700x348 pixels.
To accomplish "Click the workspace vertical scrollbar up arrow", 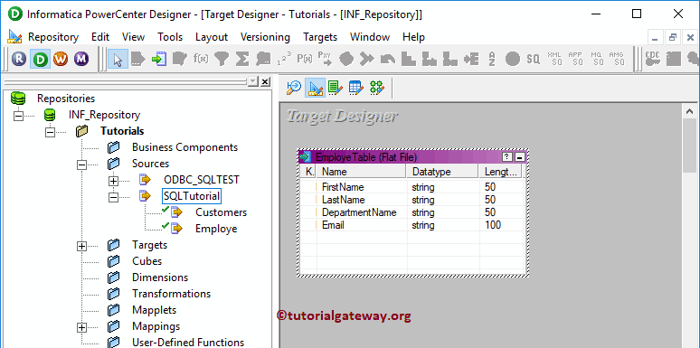I will (690, 111).
